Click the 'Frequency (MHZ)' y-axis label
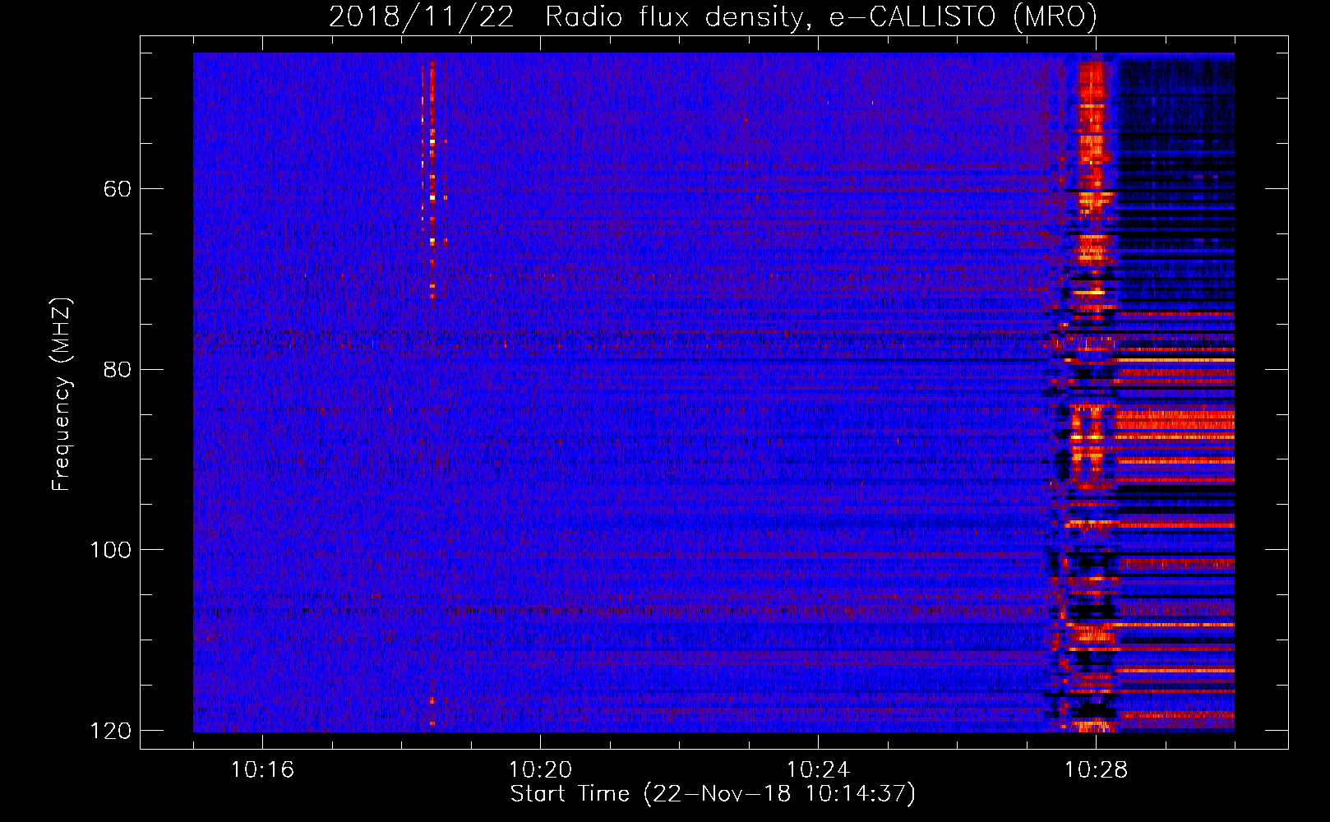Screen dimensions: 1330x822 click(x=62, y=395)
